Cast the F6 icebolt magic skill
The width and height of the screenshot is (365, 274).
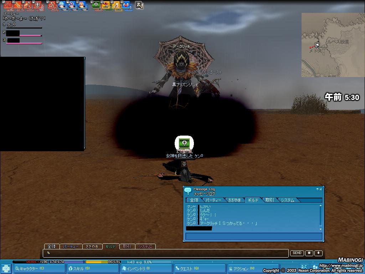tap(62, 5)
